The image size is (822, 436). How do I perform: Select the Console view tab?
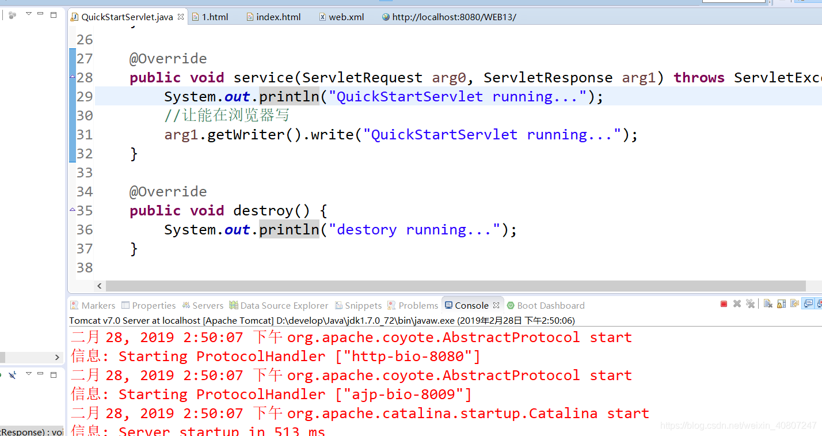point(471,305)
